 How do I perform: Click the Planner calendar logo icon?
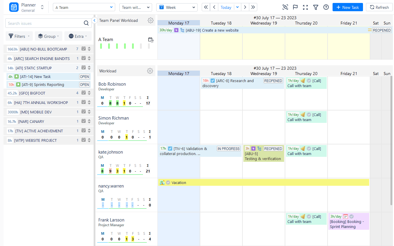pos(14,7)
